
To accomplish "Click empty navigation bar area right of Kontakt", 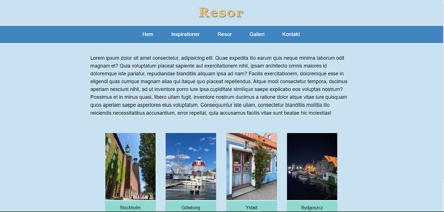I will (371, 35).
